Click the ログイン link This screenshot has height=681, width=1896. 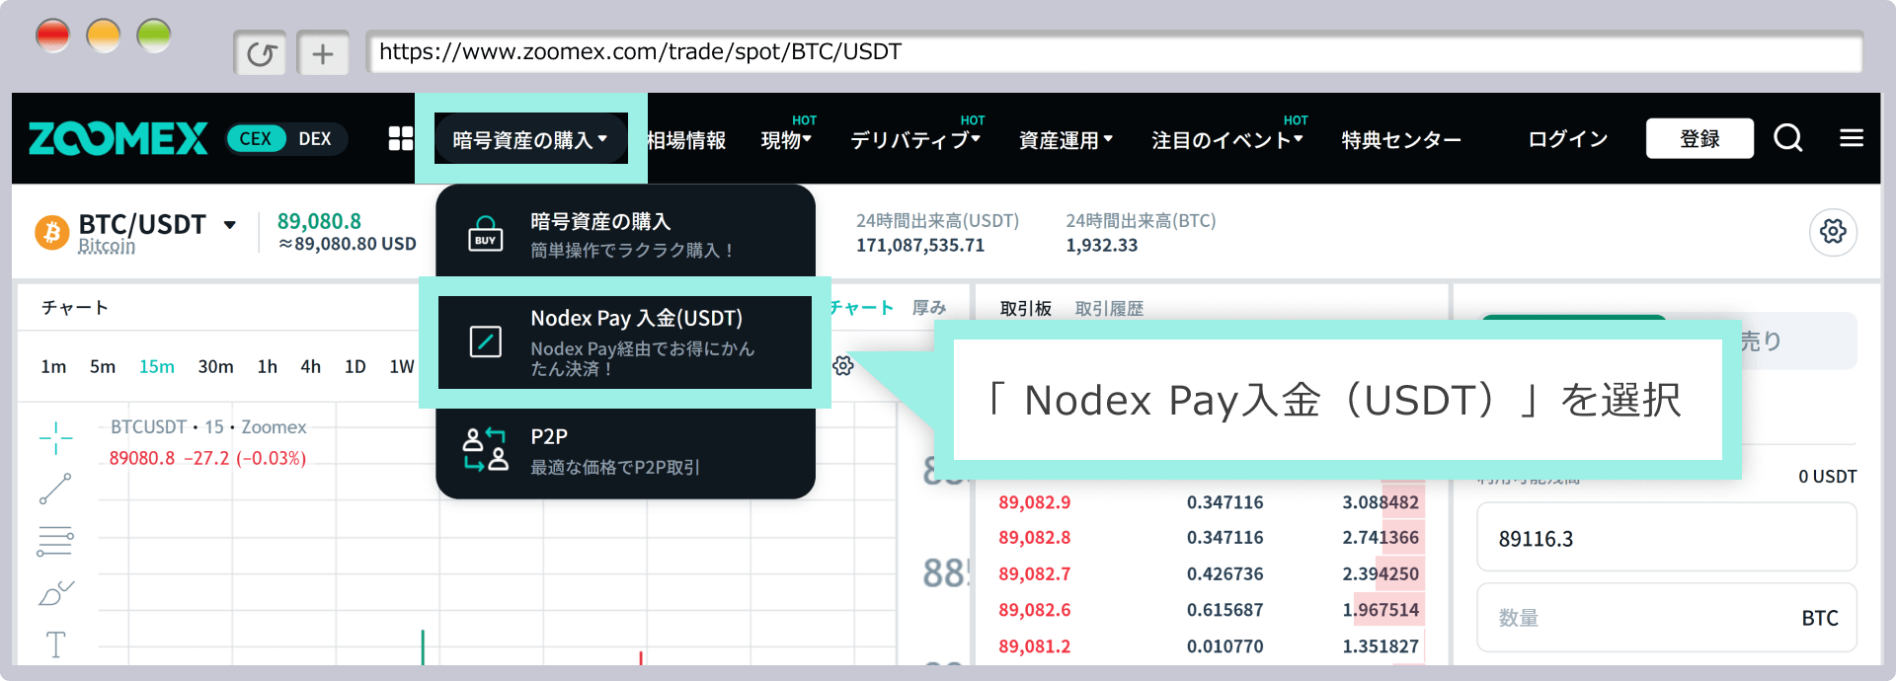(x=1568, y=139)
